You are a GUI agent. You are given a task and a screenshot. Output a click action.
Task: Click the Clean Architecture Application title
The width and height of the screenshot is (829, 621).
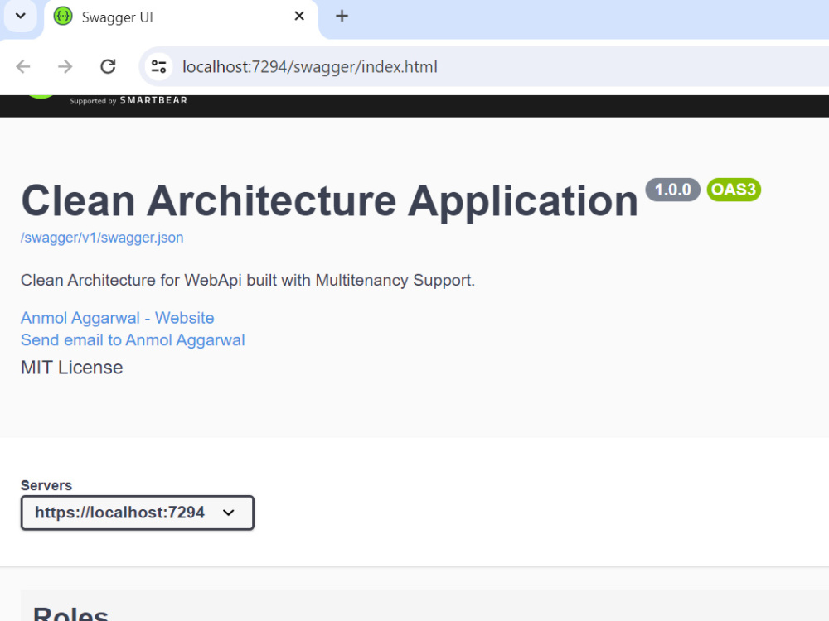[329, 200]
